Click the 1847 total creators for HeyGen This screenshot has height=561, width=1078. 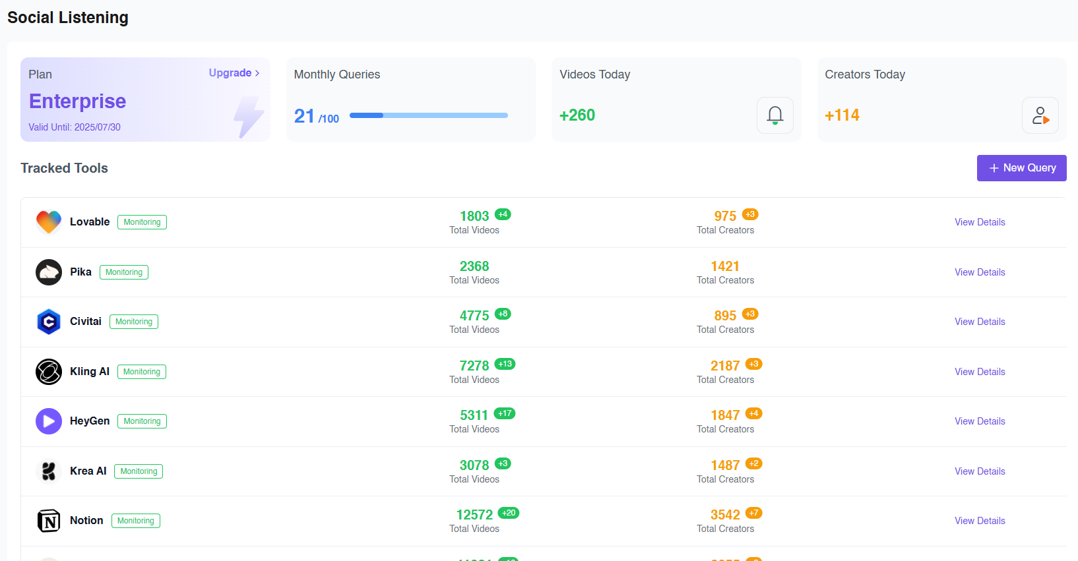[725, 415]
